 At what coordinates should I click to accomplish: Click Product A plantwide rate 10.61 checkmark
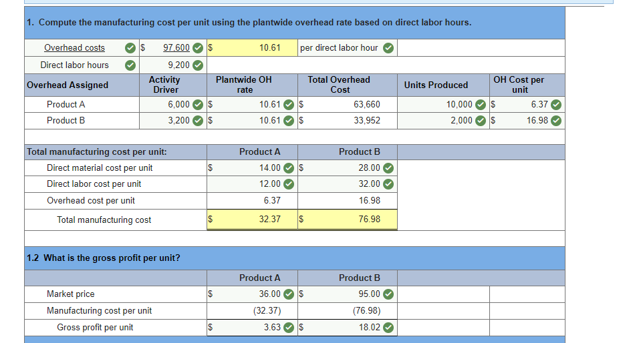point(289,105)
